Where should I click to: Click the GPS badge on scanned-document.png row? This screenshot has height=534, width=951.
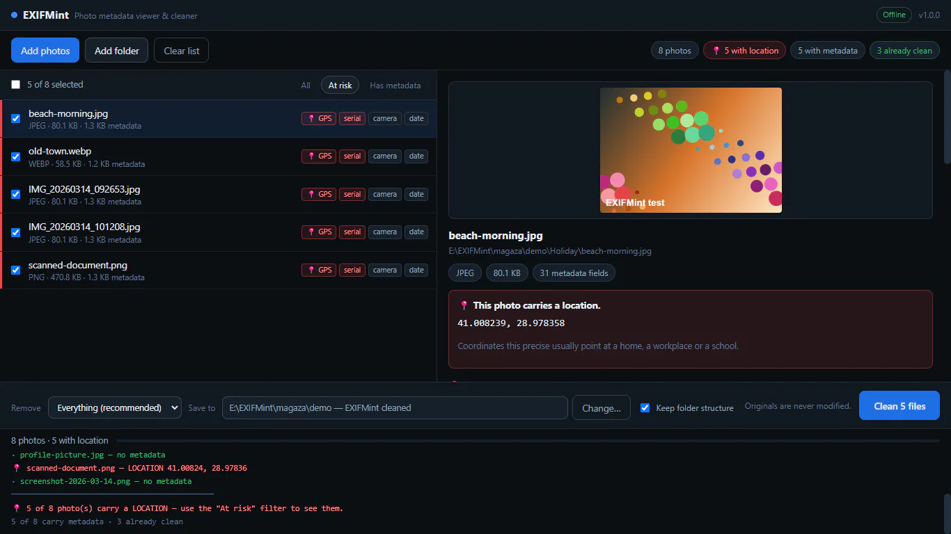click(x=319, y=270)
